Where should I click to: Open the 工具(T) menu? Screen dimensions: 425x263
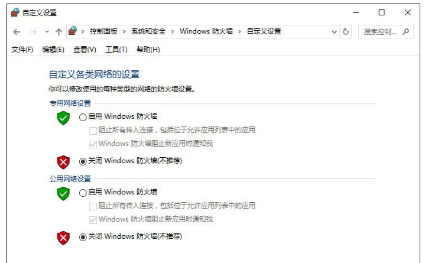[x=116, y=50]
